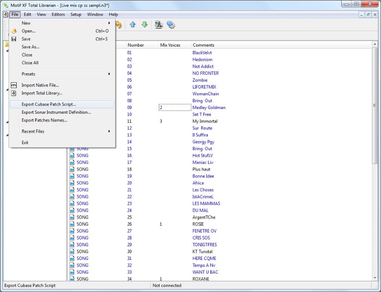Click the 'Hot StufLV' comment

(202, 156)
